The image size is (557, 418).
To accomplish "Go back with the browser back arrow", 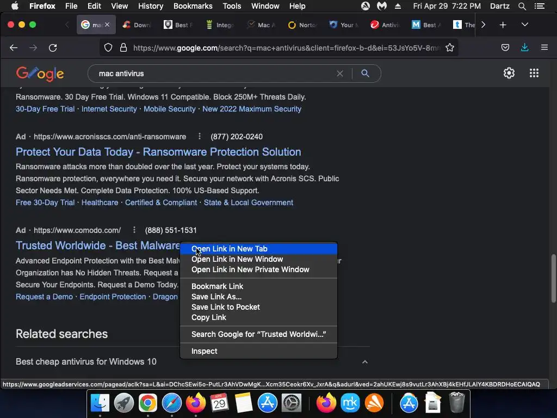I will point(14,48).
